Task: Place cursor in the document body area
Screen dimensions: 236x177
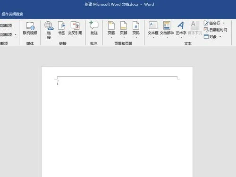Action: point(117,126)
